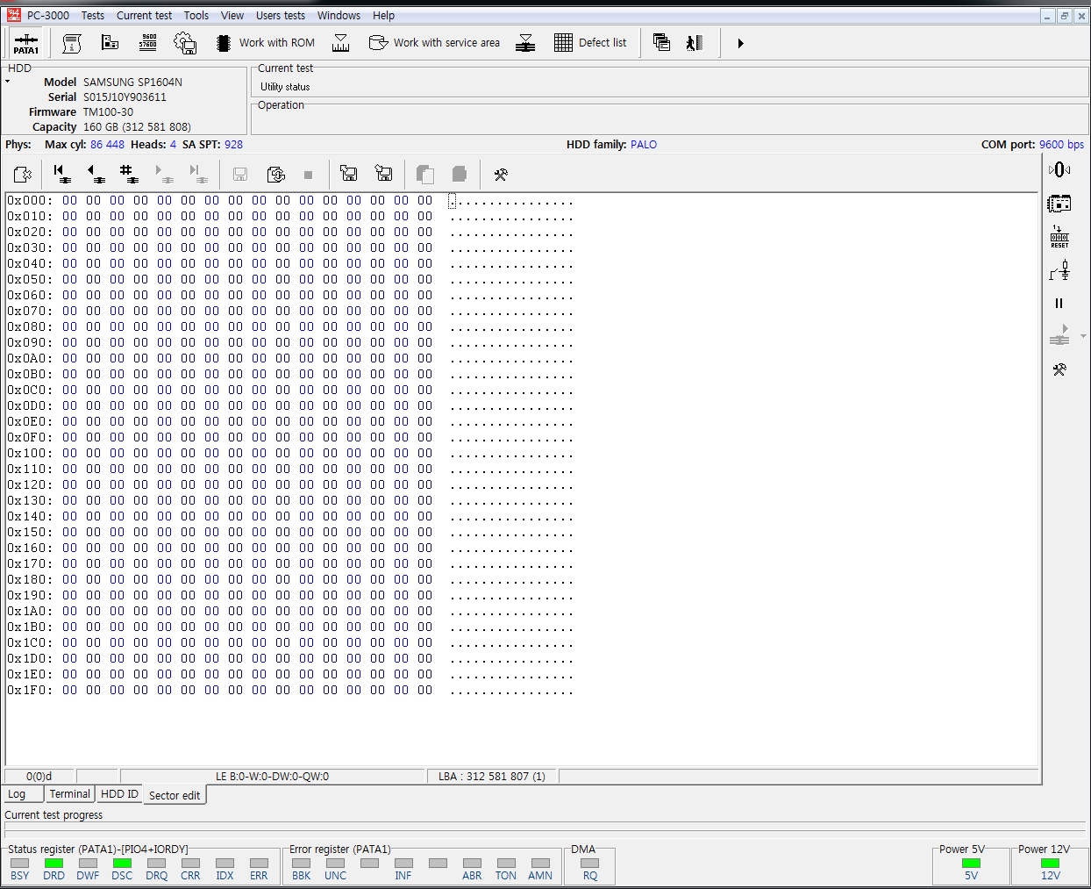The height and width of the screenshot is (889, 1091).
Task: Click the go to sector number icon
Action: pos(129,174)
